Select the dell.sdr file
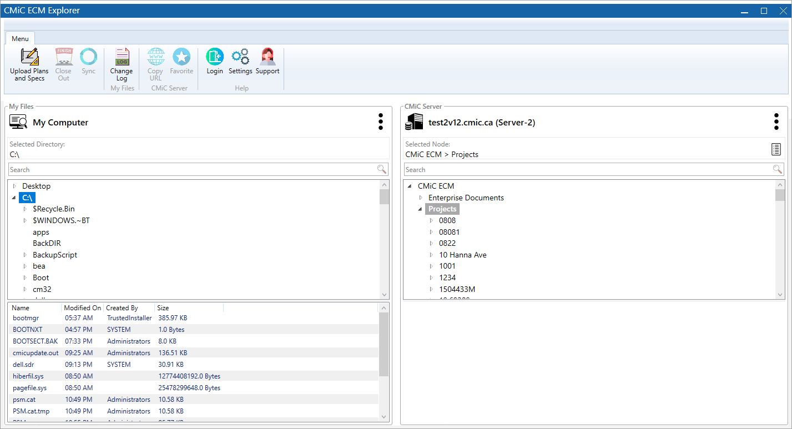This screenshot has height=429, width=792. point(194,365)
